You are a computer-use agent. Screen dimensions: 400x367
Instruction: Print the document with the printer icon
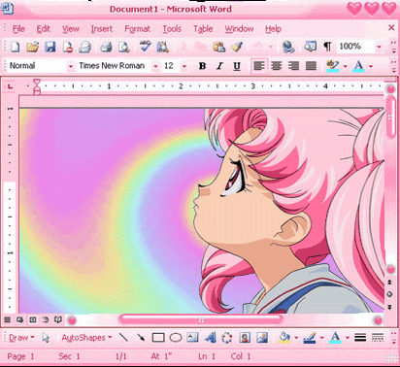[106, 48]
